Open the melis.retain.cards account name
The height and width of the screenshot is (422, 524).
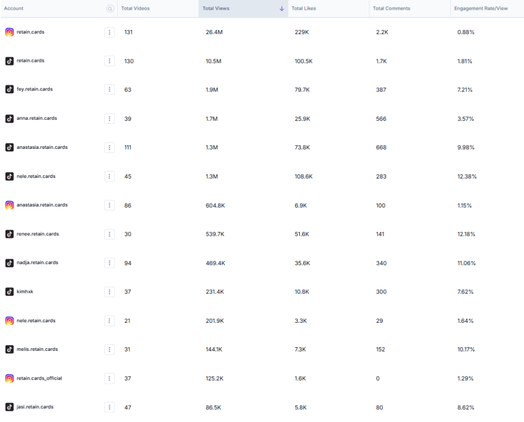[37, 349]
